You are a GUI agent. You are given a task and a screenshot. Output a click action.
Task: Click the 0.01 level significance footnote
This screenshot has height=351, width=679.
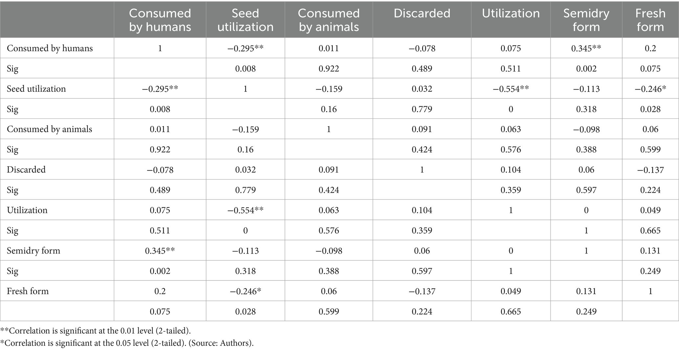pyautogui.click(x=96, y=330)
